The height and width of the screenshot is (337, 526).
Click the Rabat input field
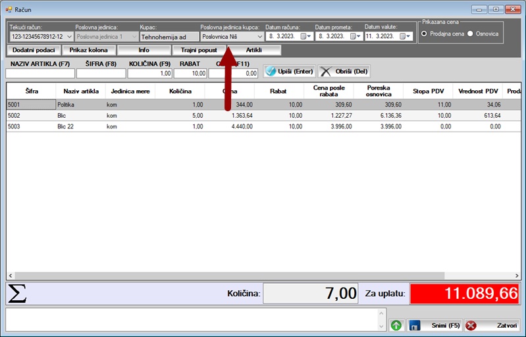coord(190,74)
